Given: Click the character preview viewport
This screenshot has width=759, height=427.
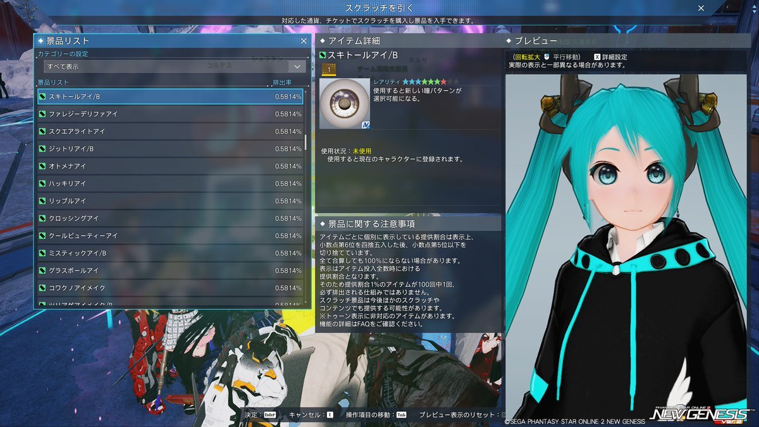Looking at the screenshot, I should pos(626,247).
